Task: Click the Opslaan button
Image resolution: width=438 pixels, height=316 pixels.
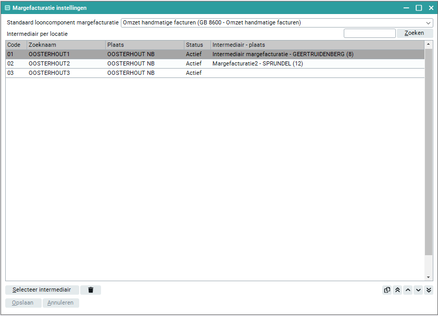Action: coord(23,303)
